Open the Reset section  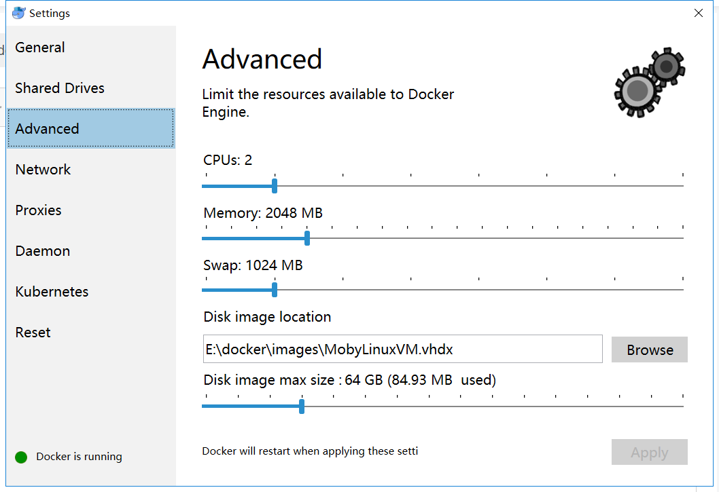(33, 332)
